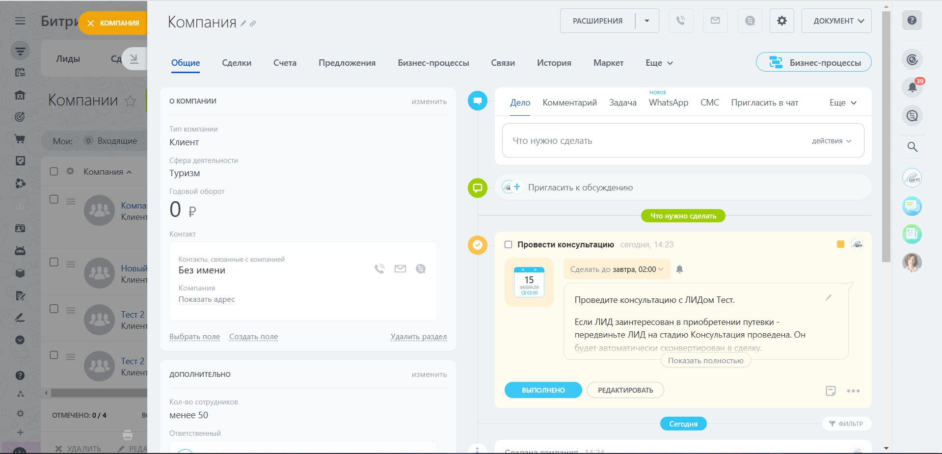Click pencil icon to edit company title
942x454 pixels.
(243, 24)
